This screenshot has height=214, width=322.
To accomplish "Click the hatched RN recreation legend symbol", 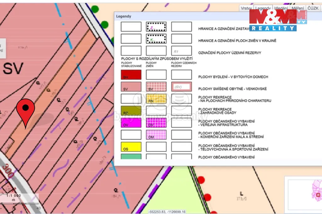I will [x=156, y=99].
